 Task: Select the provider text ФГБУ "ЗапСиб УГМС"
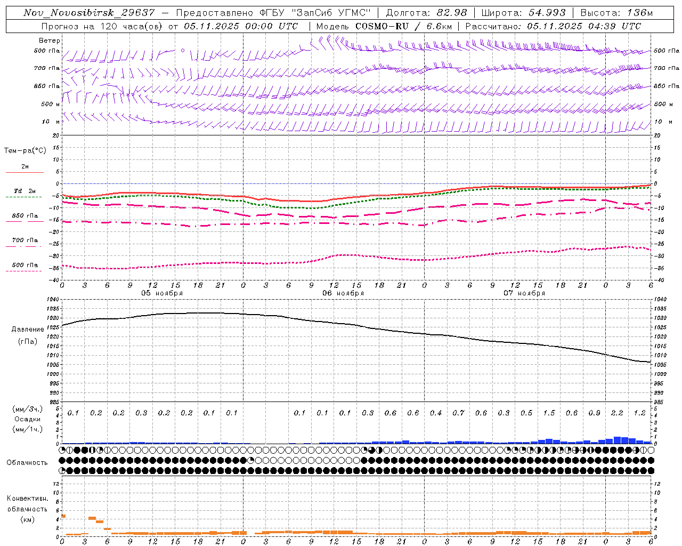(314, 13)
